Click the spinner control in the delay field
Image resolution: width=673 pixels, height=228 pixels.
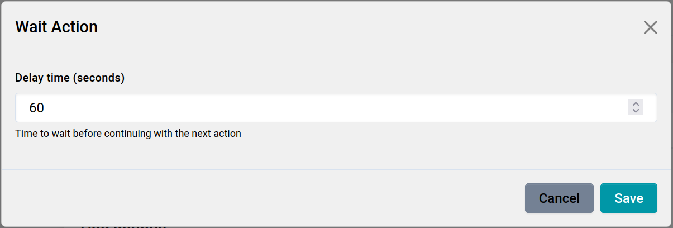[636, 107]
